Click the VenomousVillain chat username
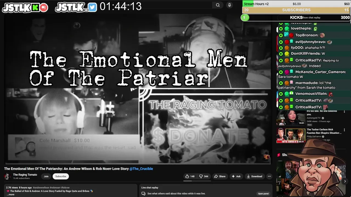 [x=311, y=94]
